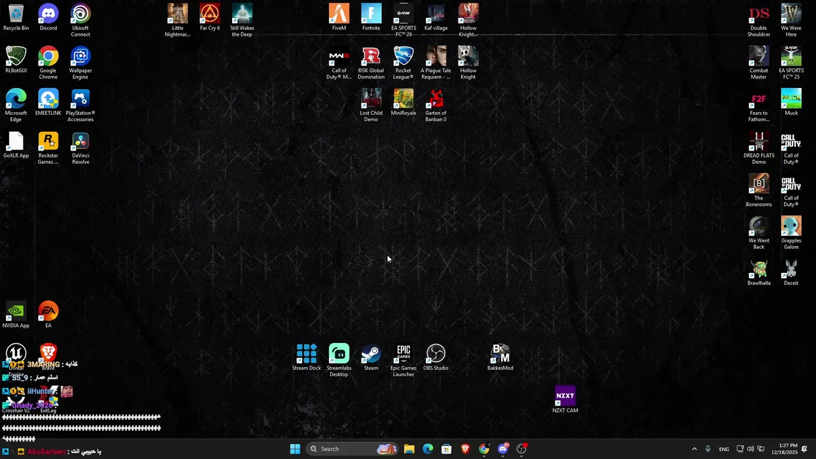Open Google Chrome desktop shortcut
816x459 pixels.
coord(48,62)
